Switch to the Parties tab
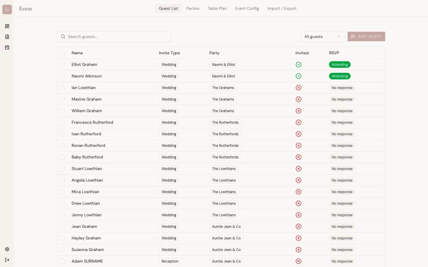The width and height of the screenshot is (428, 267). [x=193, y=8]
